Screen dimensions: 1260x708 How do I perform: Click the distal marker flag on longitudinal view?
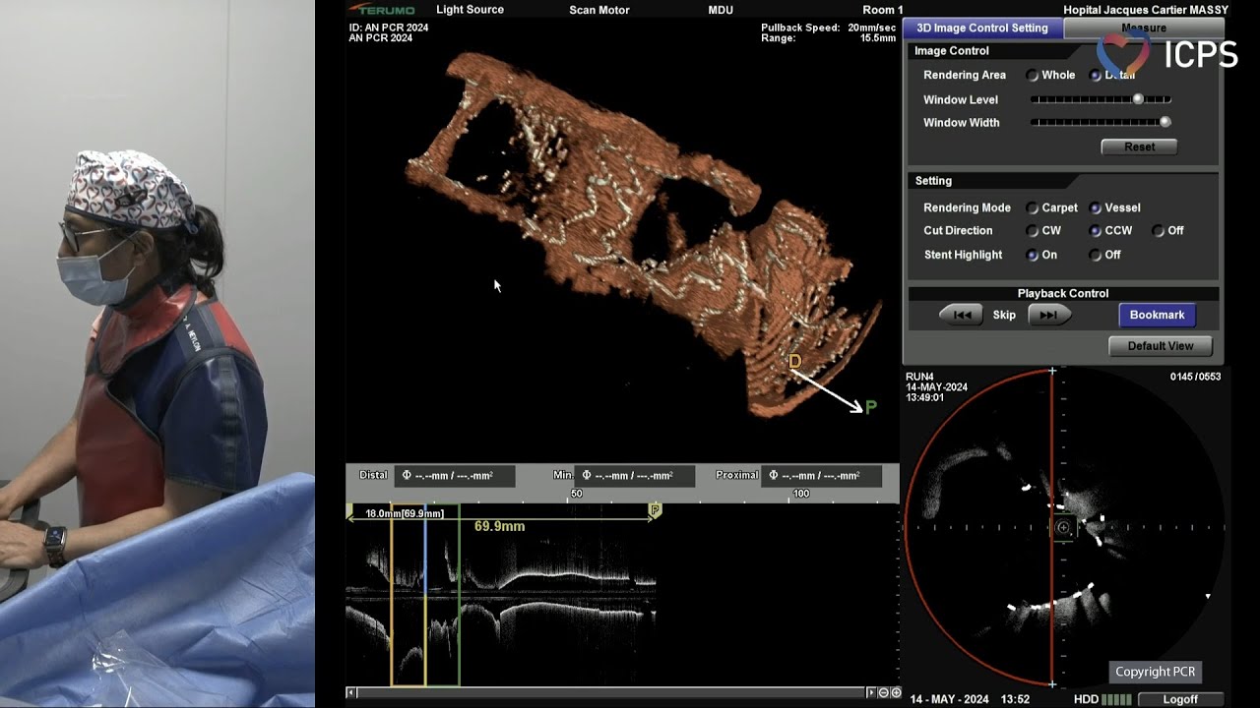349,510
